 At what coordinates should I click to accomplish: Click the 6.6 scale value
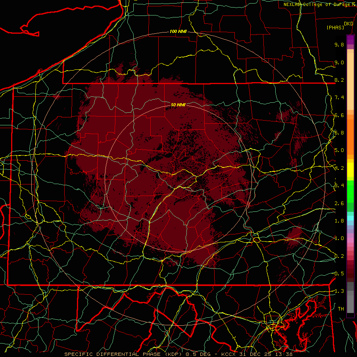[x=339, y=115]
